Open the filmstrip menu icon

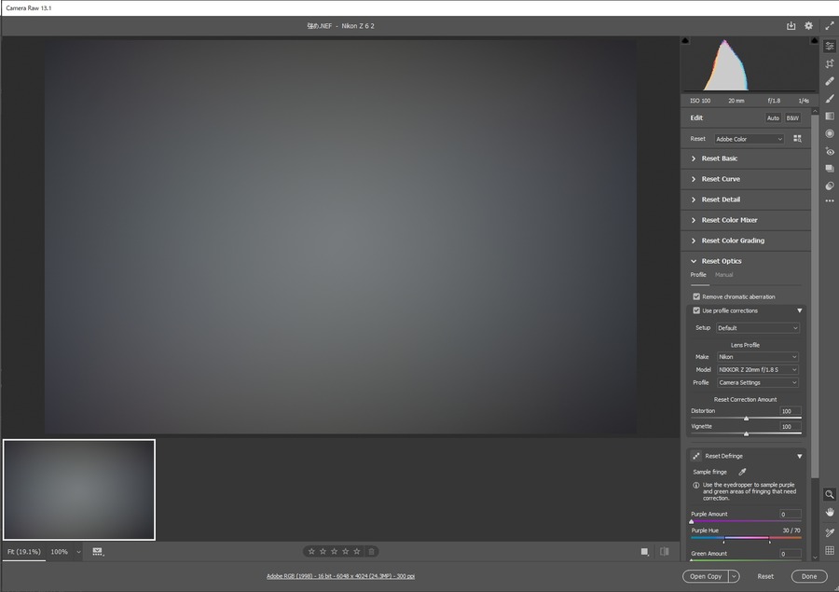coord(98,552)
